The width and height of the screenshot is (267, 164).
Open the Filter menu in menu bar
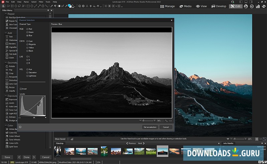click(41, 2)
